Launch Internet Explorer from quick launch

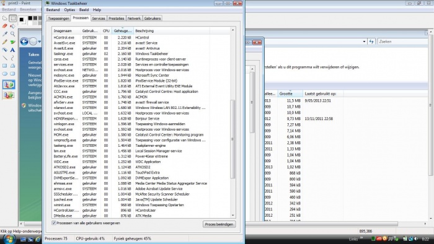[38, 239]
